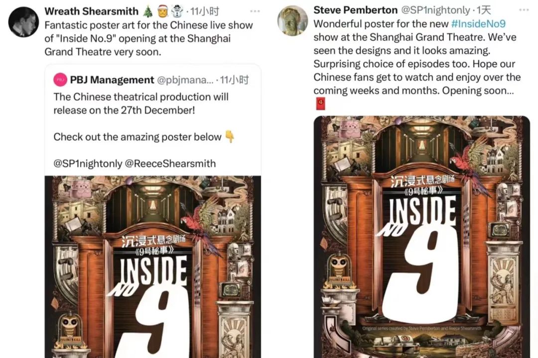Open more options on Wreath Shearsmith's tweet

pos(255,11)
